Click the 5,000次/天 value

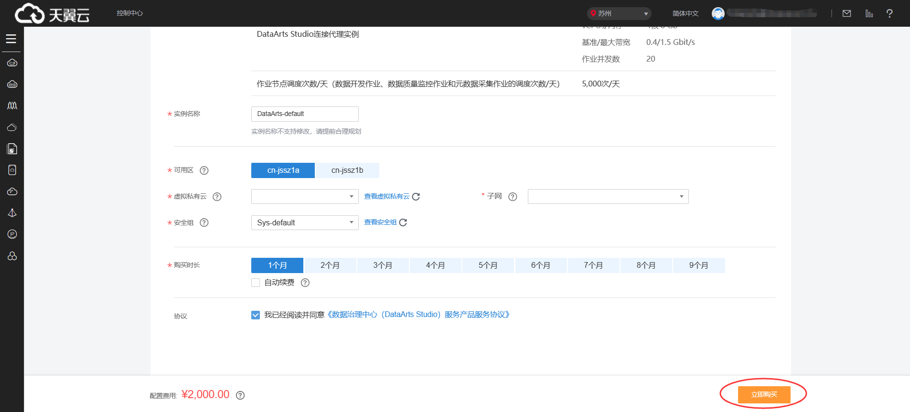tap(600, 84)
